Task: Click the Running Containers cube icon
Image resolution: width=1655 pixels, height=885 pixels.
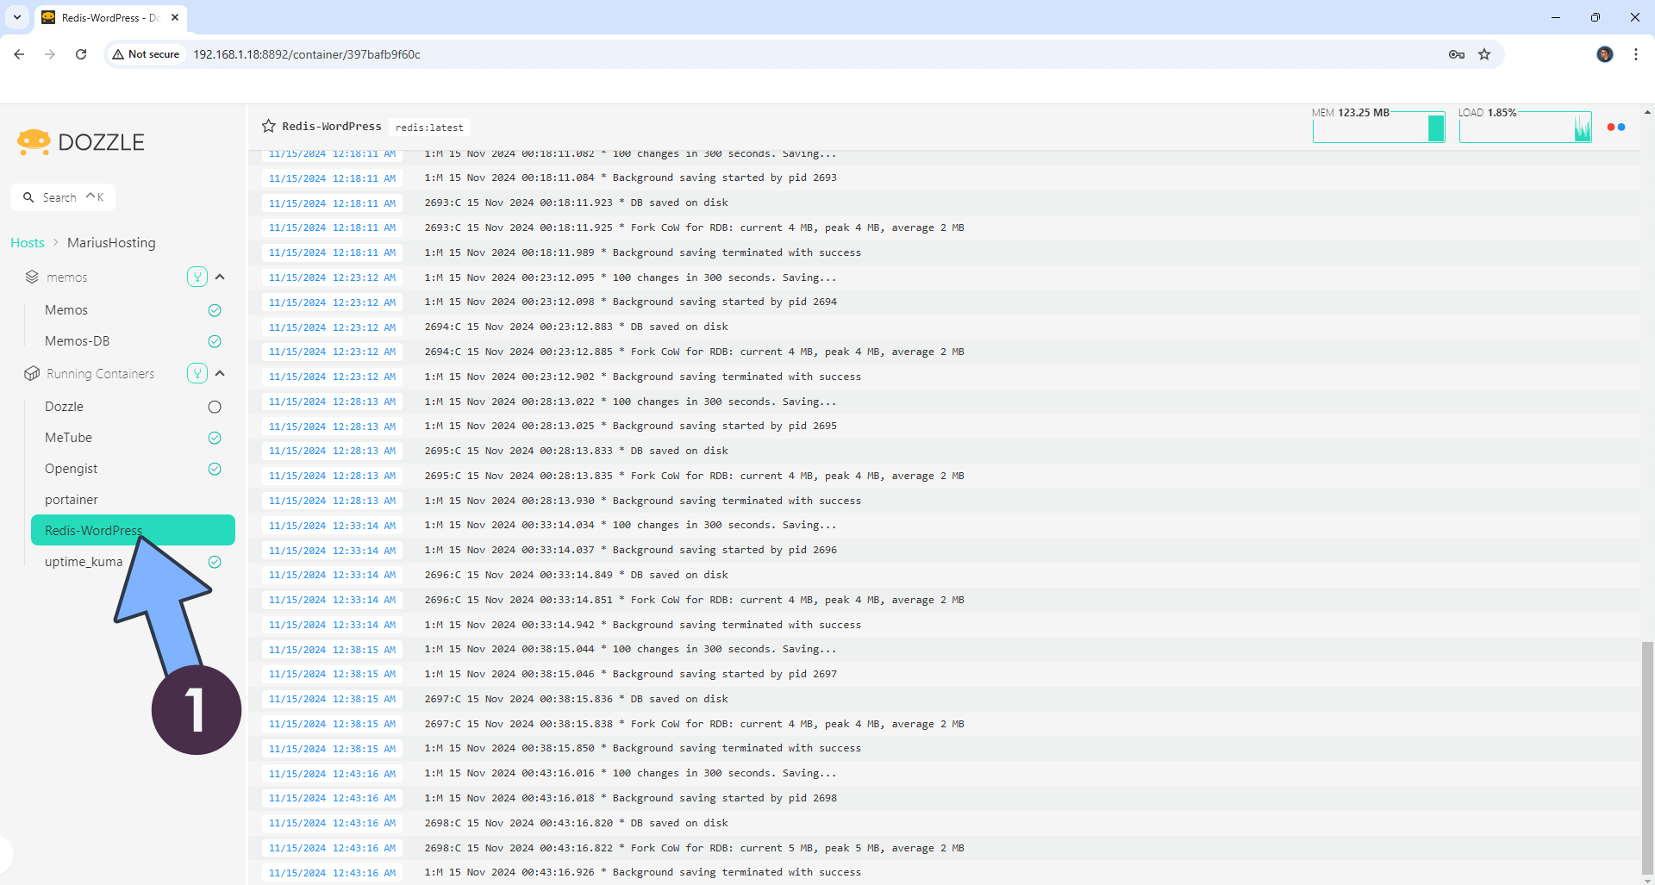Action: point(32,373)
